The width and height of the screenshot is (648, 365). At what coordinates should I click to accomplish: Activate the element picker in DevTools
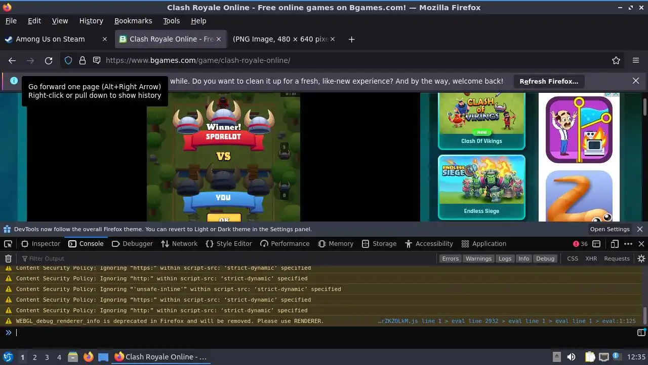point(8,244)
